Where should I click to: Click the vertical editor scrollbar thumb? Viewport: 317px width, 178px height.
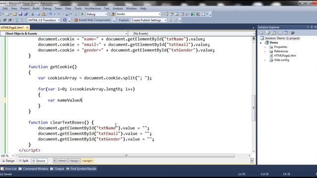tap(254, 108)
